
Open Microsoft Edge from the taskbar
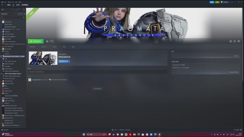pyautogui.click(x=139, y=135)
